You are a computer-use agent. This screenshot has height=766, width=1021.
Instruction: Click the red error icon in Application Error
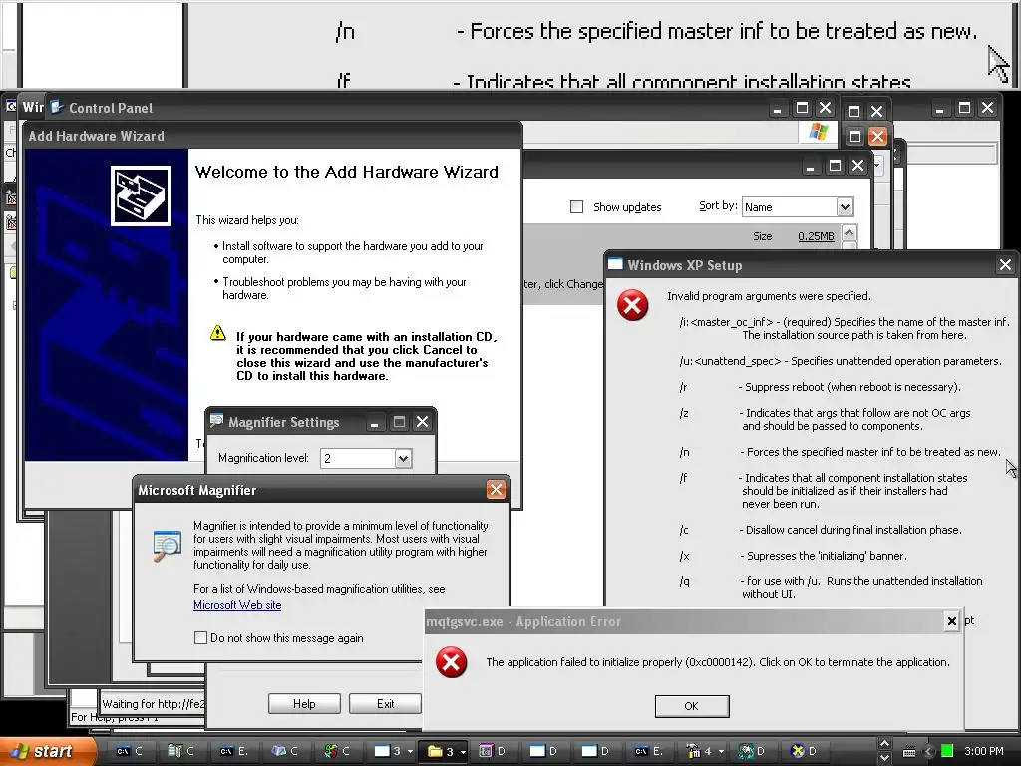pyautogui.click(x=452, y=662)
